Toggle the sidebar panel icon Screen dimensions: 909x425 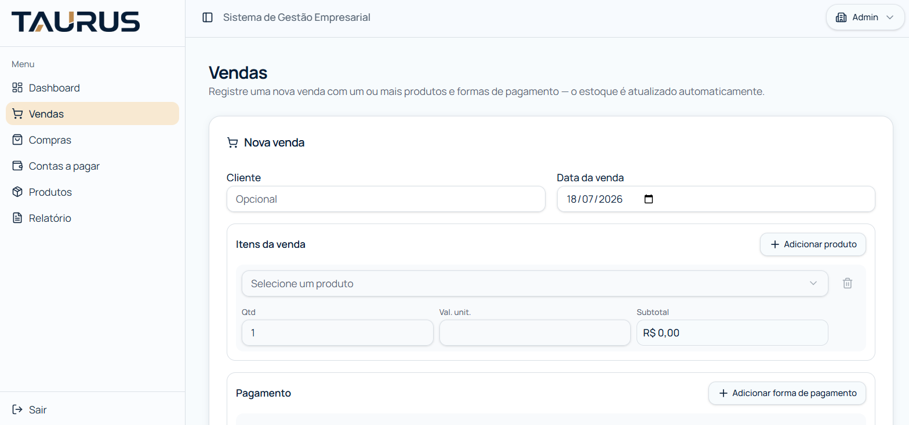208,17
